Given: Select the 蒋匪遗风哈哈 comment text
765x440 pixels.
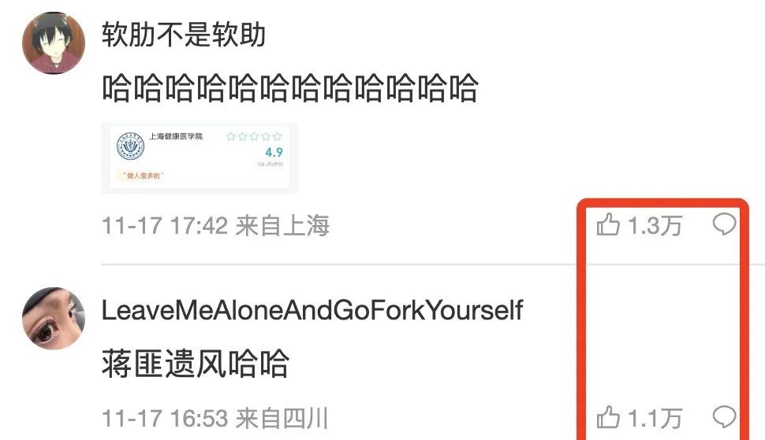Looking at the screenshot, I should point(195,364).
